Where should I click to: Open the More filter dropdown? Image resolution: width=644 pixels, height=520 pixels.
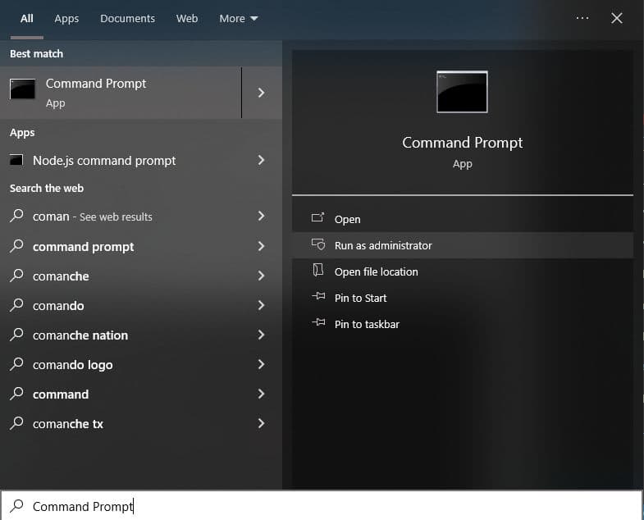coord(238,18)
